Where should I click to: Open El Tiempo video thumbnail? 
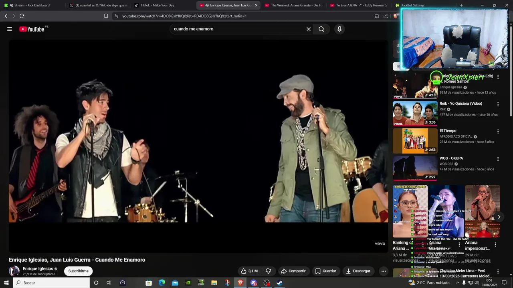pyautogui.click(x=415, y=141)
